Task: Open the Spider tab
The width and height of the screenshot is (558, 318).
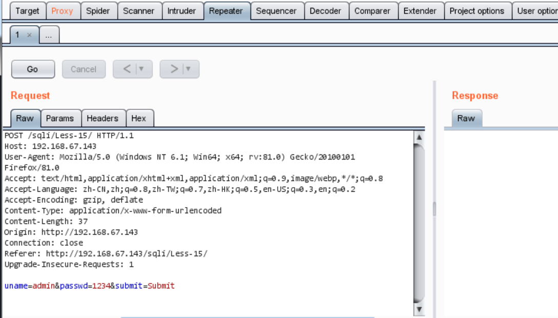Action: (98, 11)
